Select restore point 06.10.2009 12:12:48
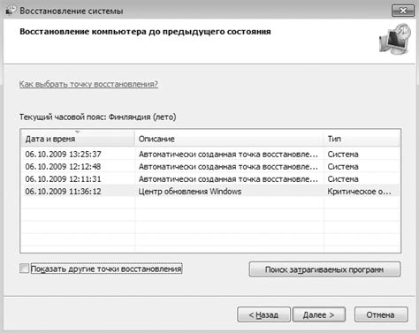Viewport: 419px width, 333px height. click(210, 167)
